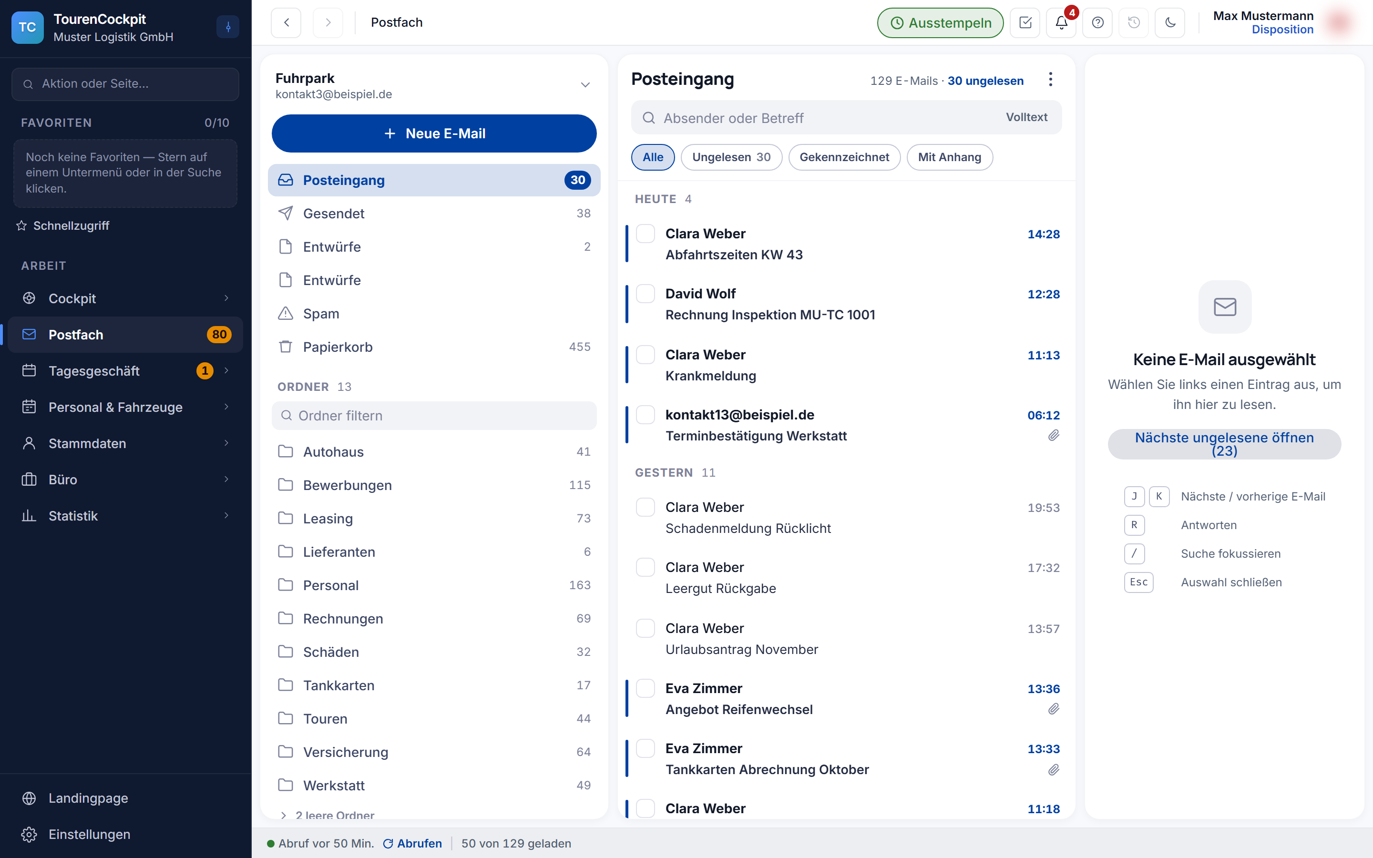Check the Schadenmeldung Rücklicht email checkbox
The height and width of the screenshot is (858, 1373).
[x=645, y=507]
